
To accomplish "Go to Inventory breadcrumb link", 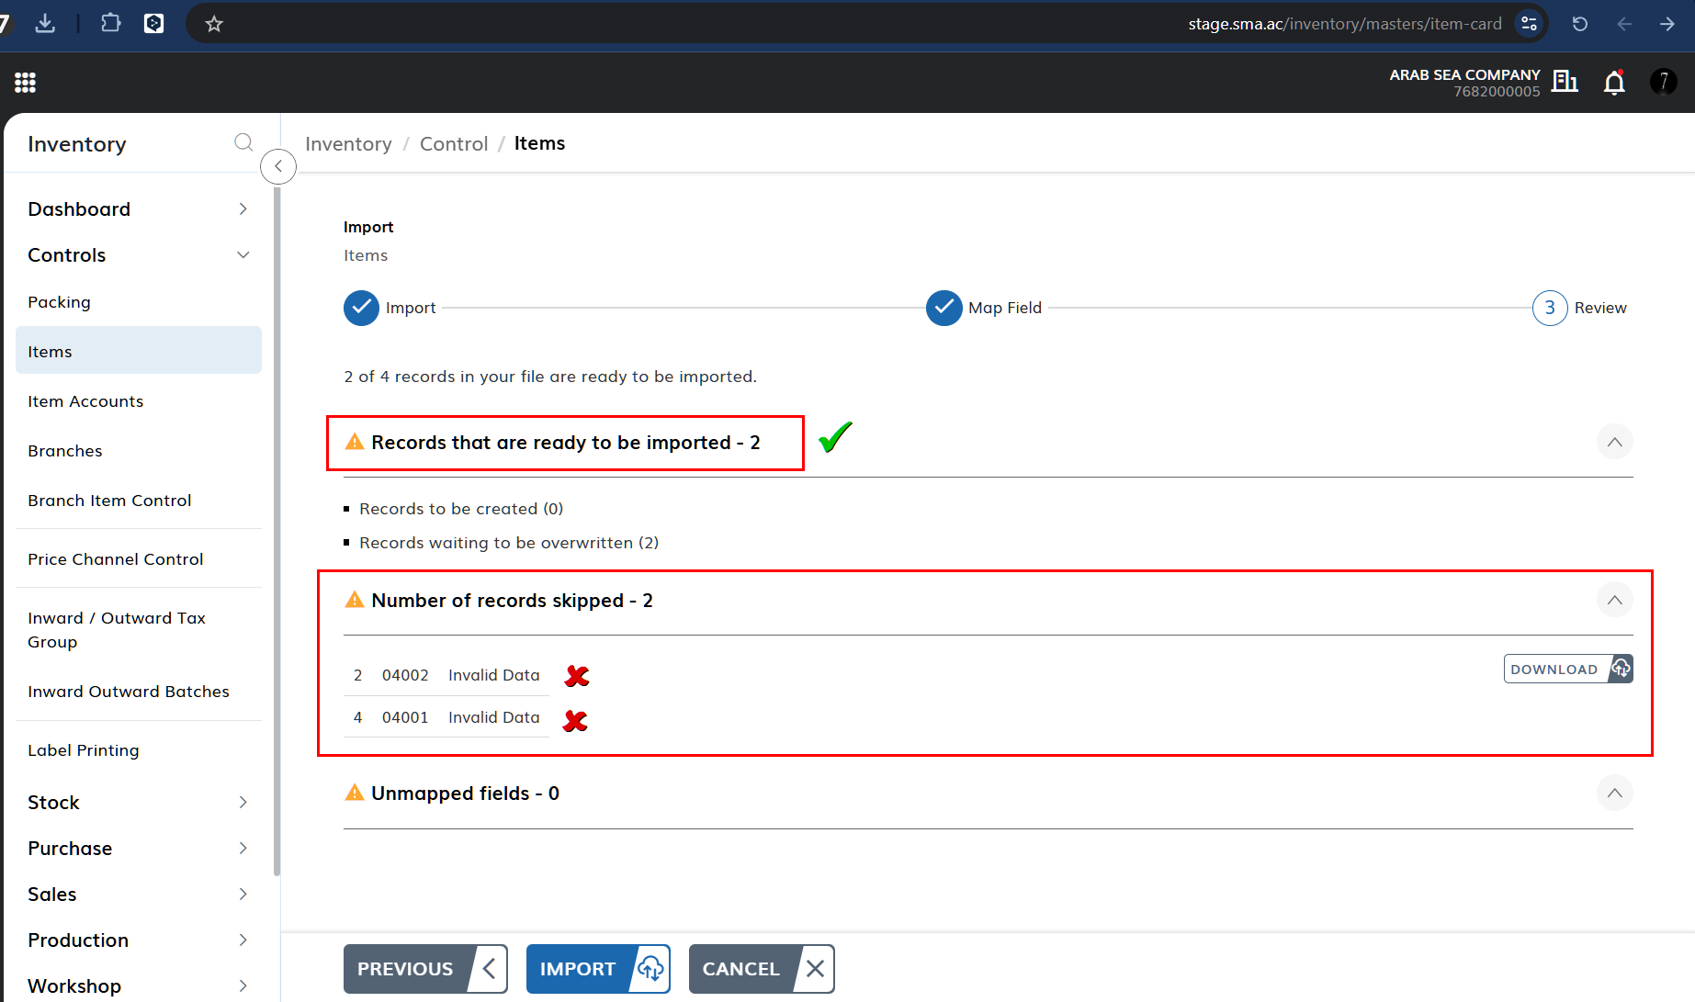I will pos(348,143).
